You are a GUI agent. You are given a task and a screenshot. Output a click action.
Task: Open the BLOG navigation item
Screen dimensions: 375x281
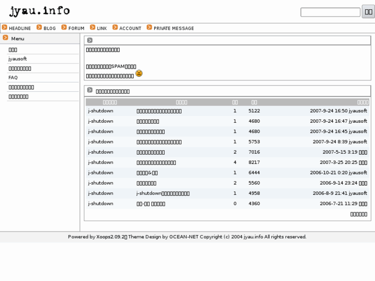click(x=50, y=28)
